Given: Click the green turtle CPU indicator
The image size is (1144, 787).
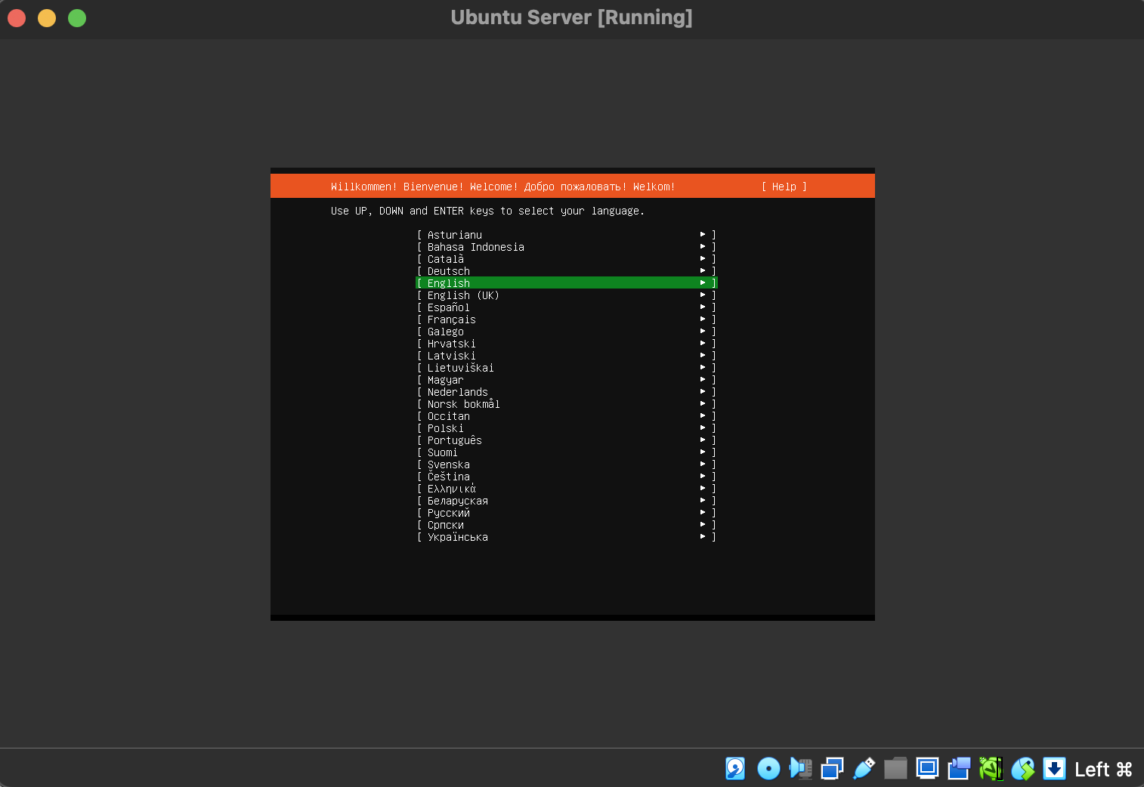Looking at the screenshot, I should click(x=991, y=769).
